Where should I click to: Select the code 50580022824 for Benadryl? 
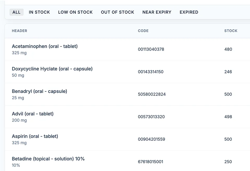pyautogui.click(x=152, y=94)
